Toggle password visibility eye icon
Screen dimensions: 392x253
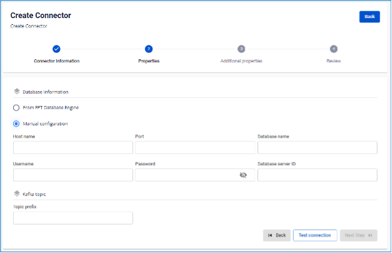243,175
